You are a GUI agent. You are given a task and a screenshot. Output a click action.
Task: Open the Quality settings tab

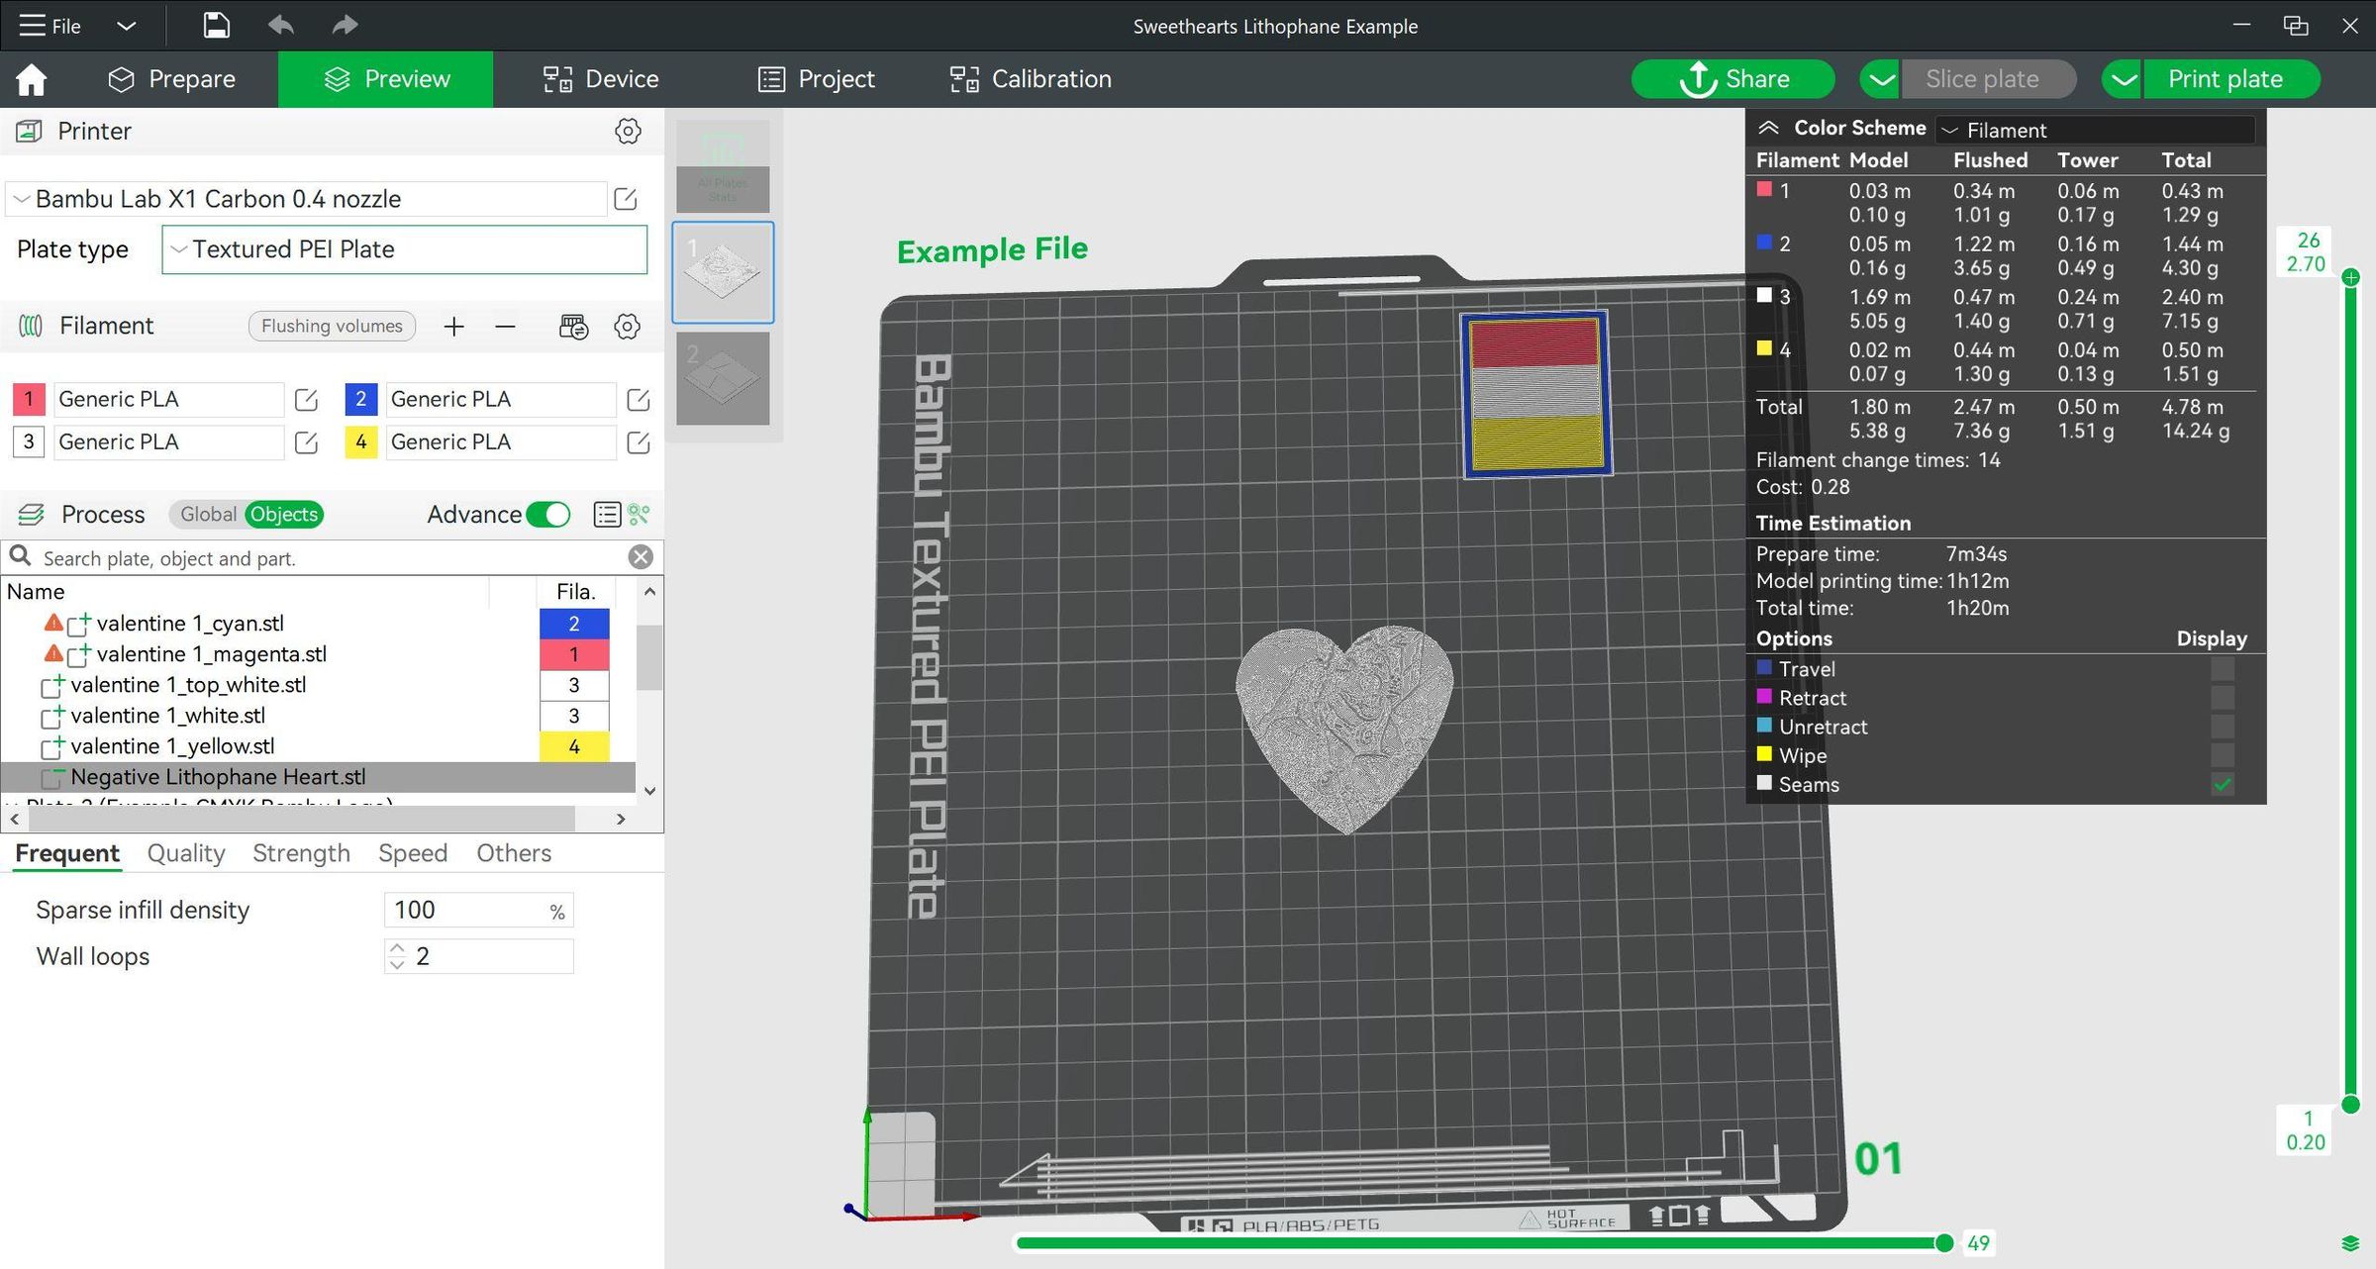coord(184,852)
